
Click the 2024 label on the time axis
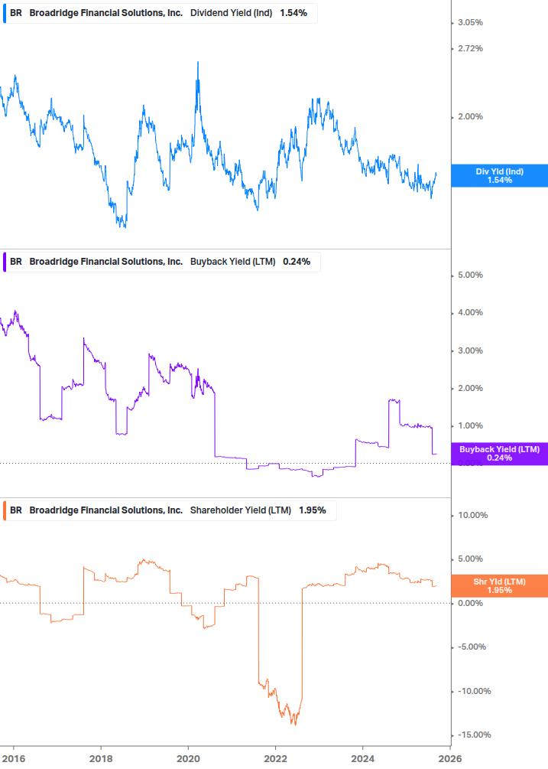(x=362, y=759)
